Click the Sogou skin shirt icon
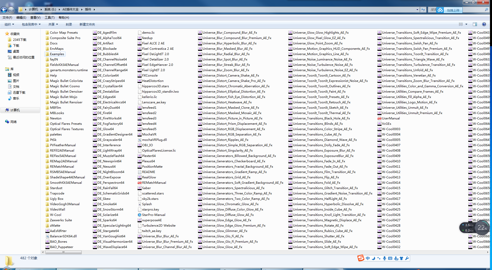This screenshot has width=492, height=270. coord(401,258)
